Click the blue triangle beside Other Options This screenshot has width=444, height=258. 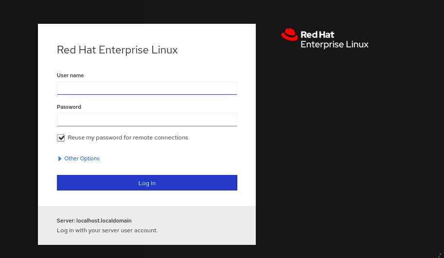(x=60, y=159)
